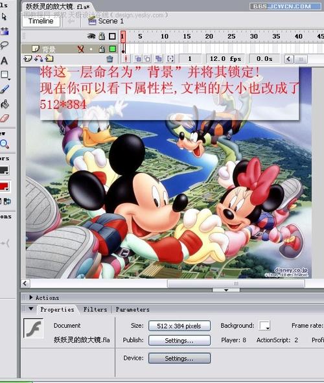
Task: Switch to the Properties tab
Action: 57,310
